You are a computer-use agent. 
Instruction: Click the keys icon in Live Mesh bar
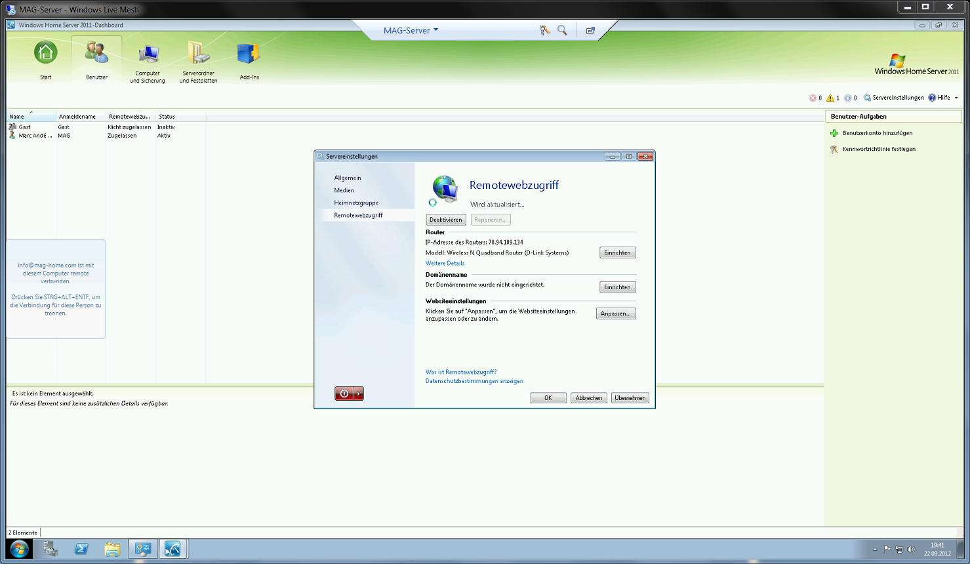point(544,30)
